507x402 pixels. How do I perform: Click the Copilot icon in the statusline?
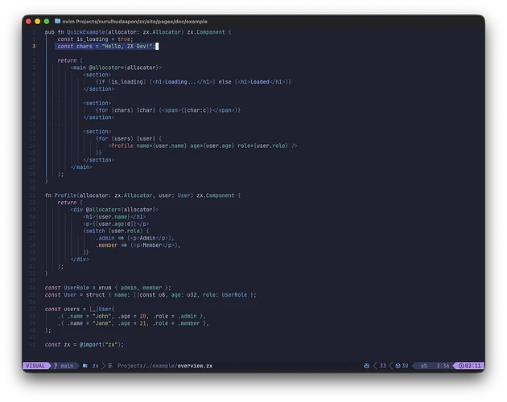pos(366,365)
